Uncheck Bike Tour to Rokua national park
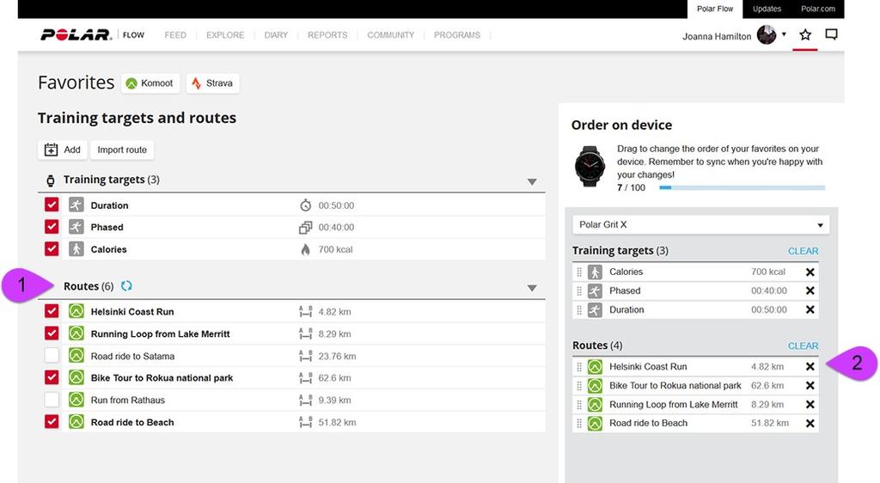This screenshot has width=880, height=483. pos(52,377)
